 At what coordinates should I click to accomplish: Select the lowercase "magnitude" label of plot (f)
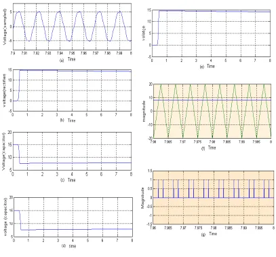coord(144,111)
